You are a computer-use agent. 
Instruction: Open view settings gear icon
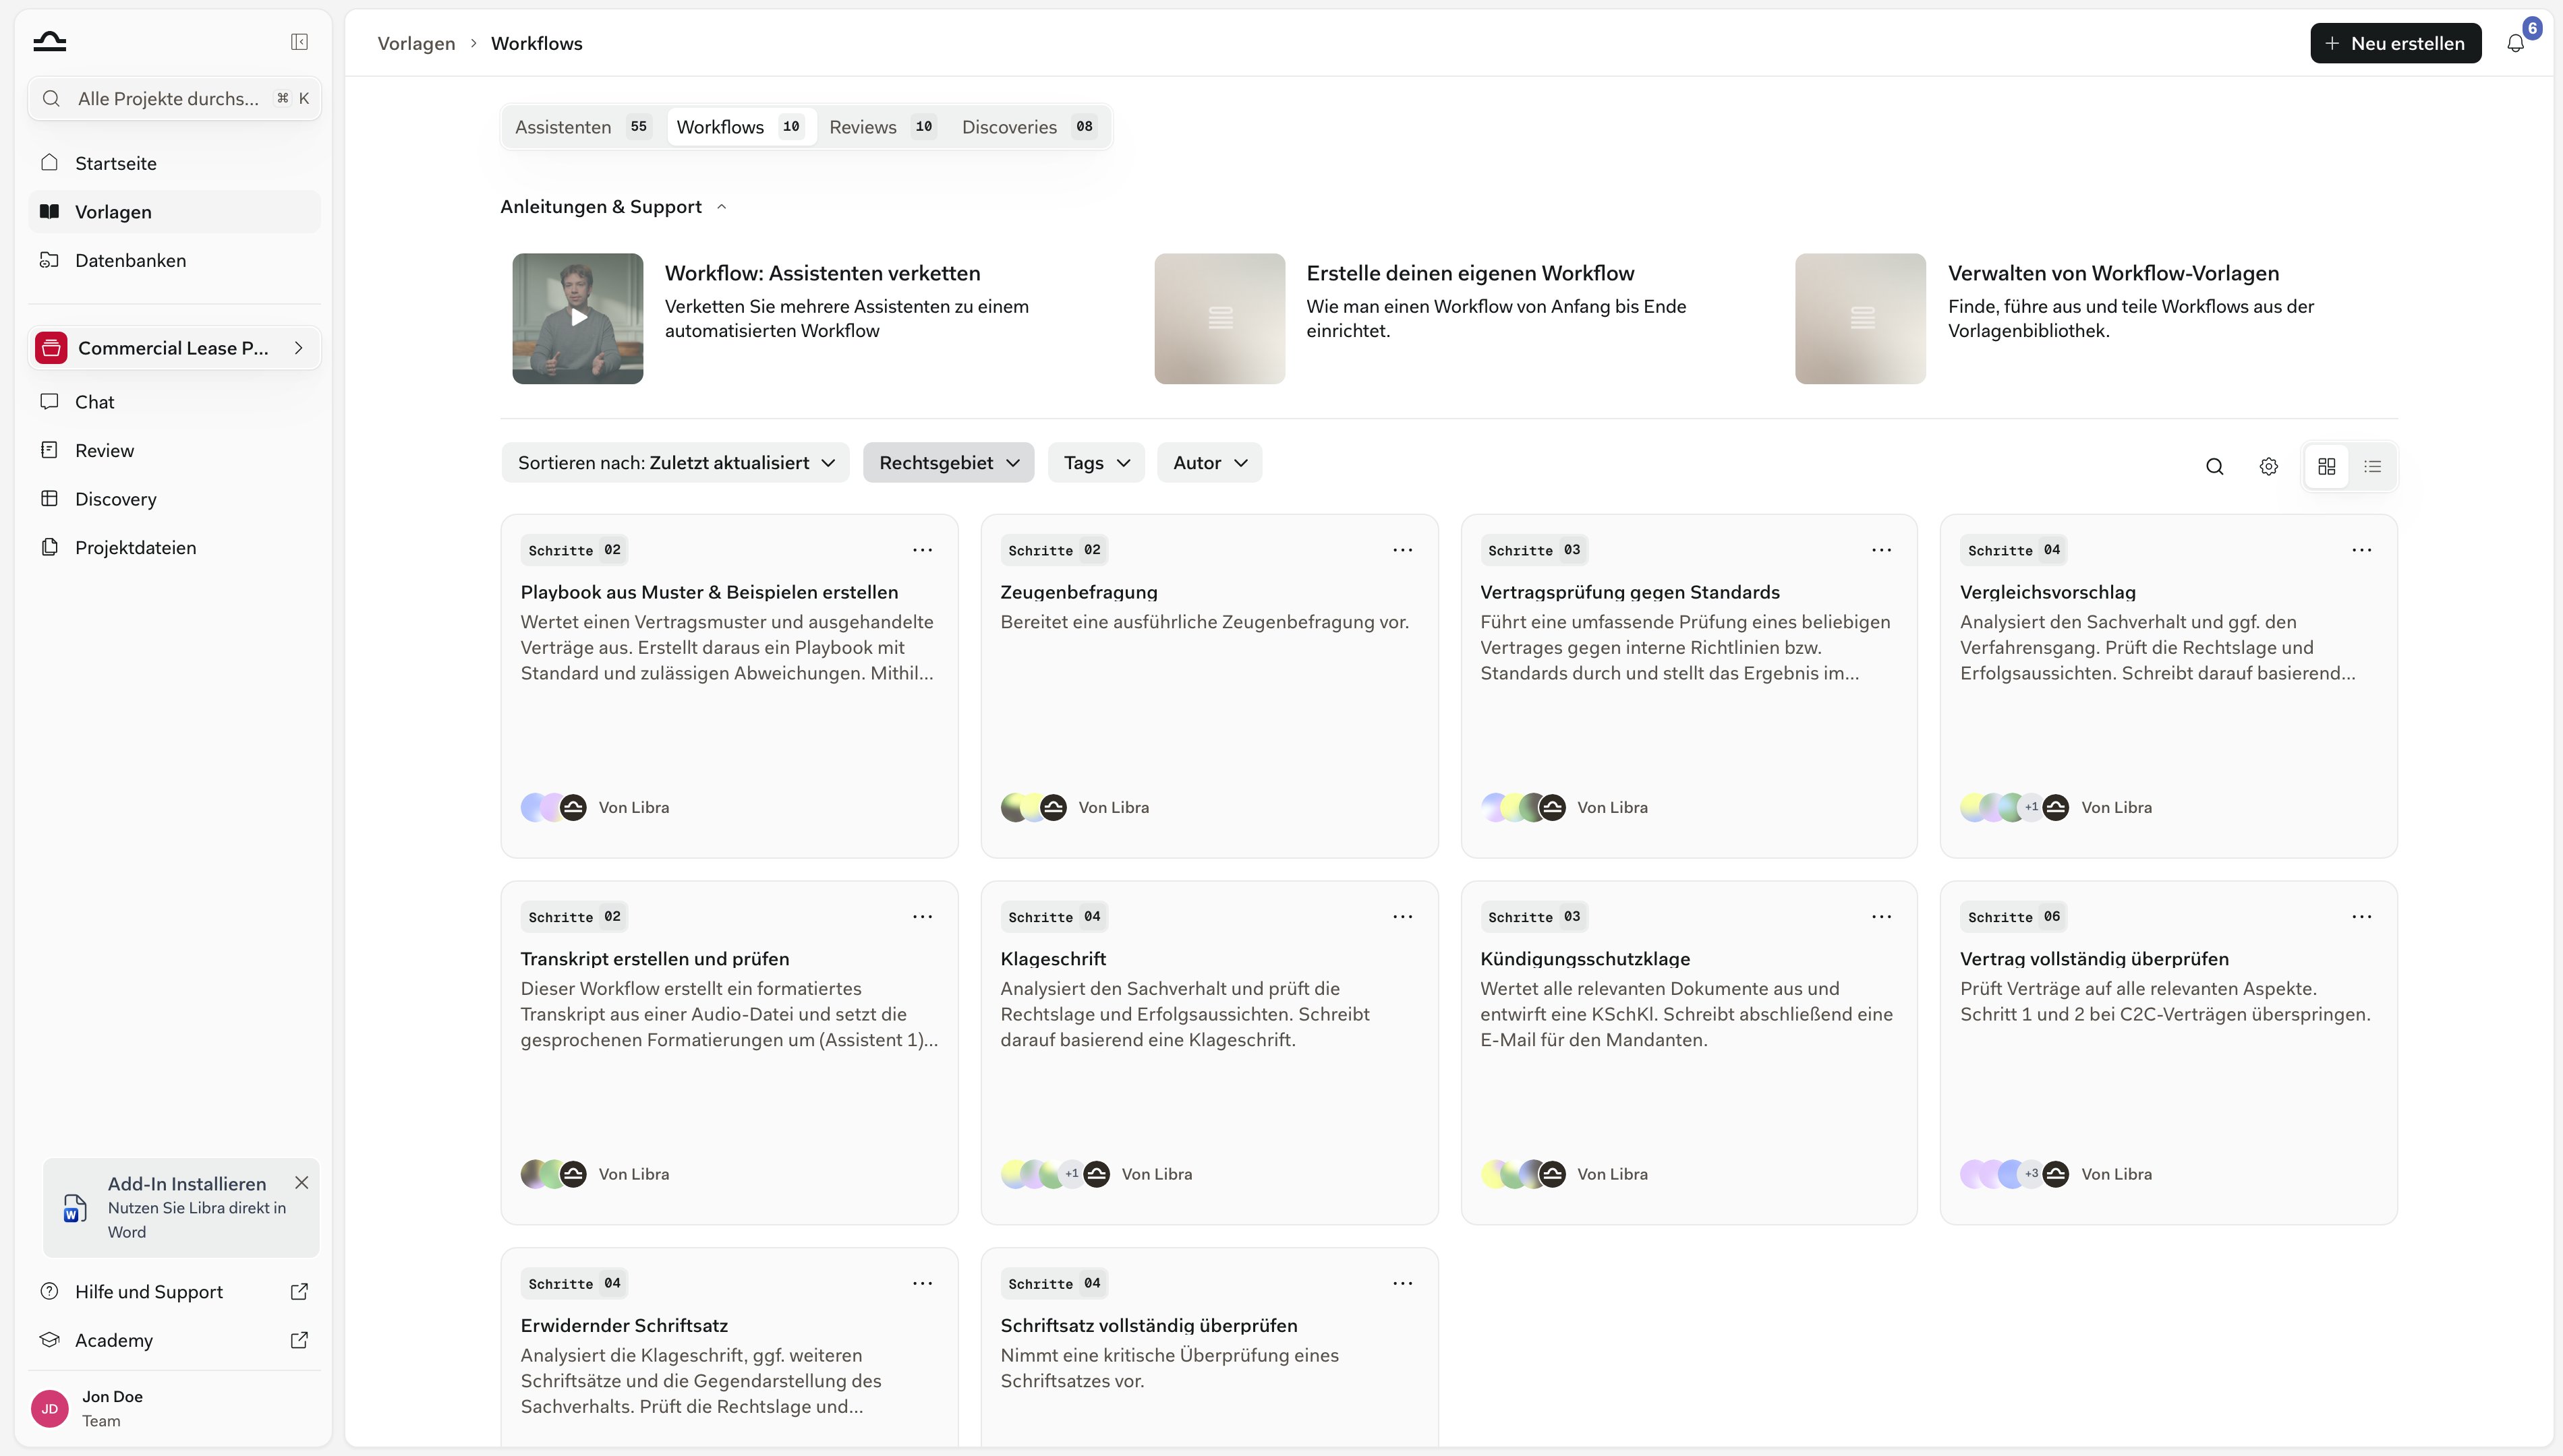[x=2269, y=466]
